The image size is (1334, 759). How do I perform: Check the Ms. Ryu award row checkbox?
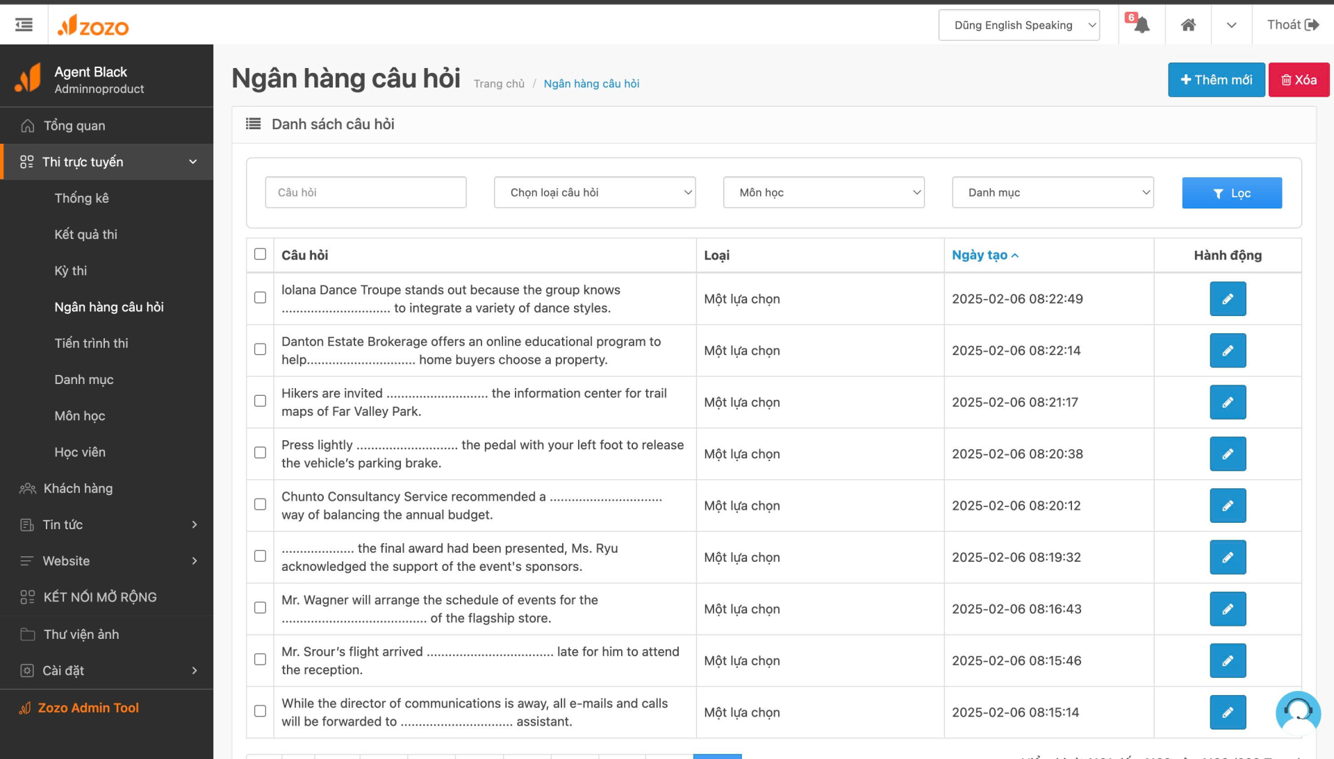pyautogui.click(x=260, y=556)
